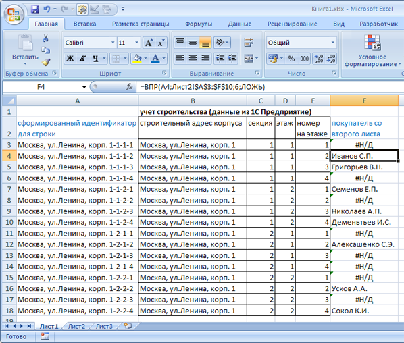Click the Вставить paste button
Screen dimensions: 404x343
click(25, 51)
